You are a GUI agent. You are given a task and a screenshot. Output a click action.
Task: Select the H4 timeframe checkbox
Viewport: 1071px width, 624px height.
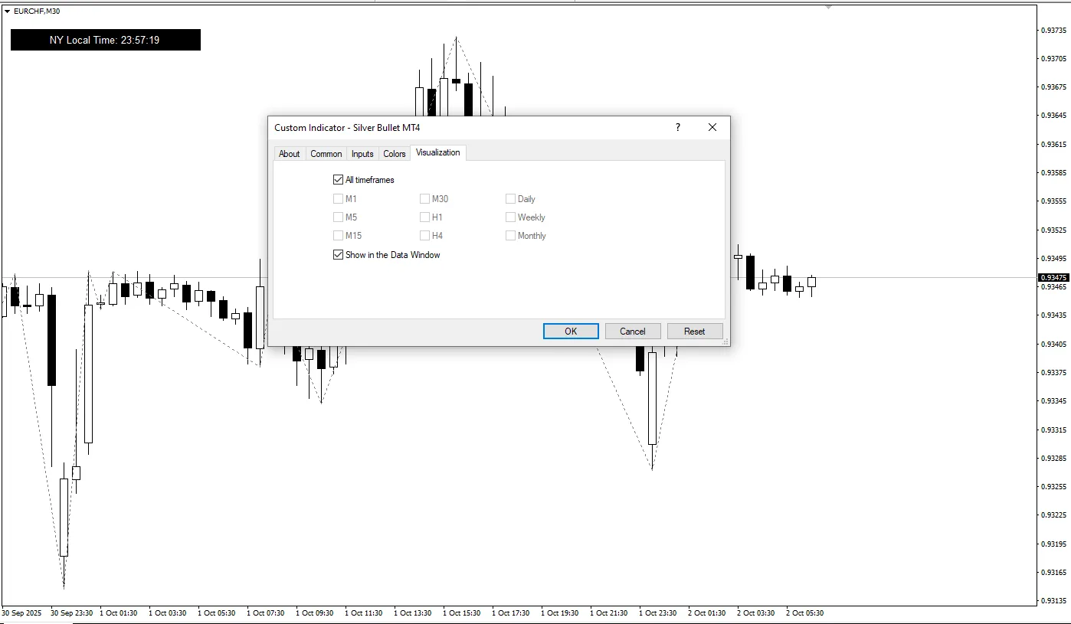coord(424,236)
